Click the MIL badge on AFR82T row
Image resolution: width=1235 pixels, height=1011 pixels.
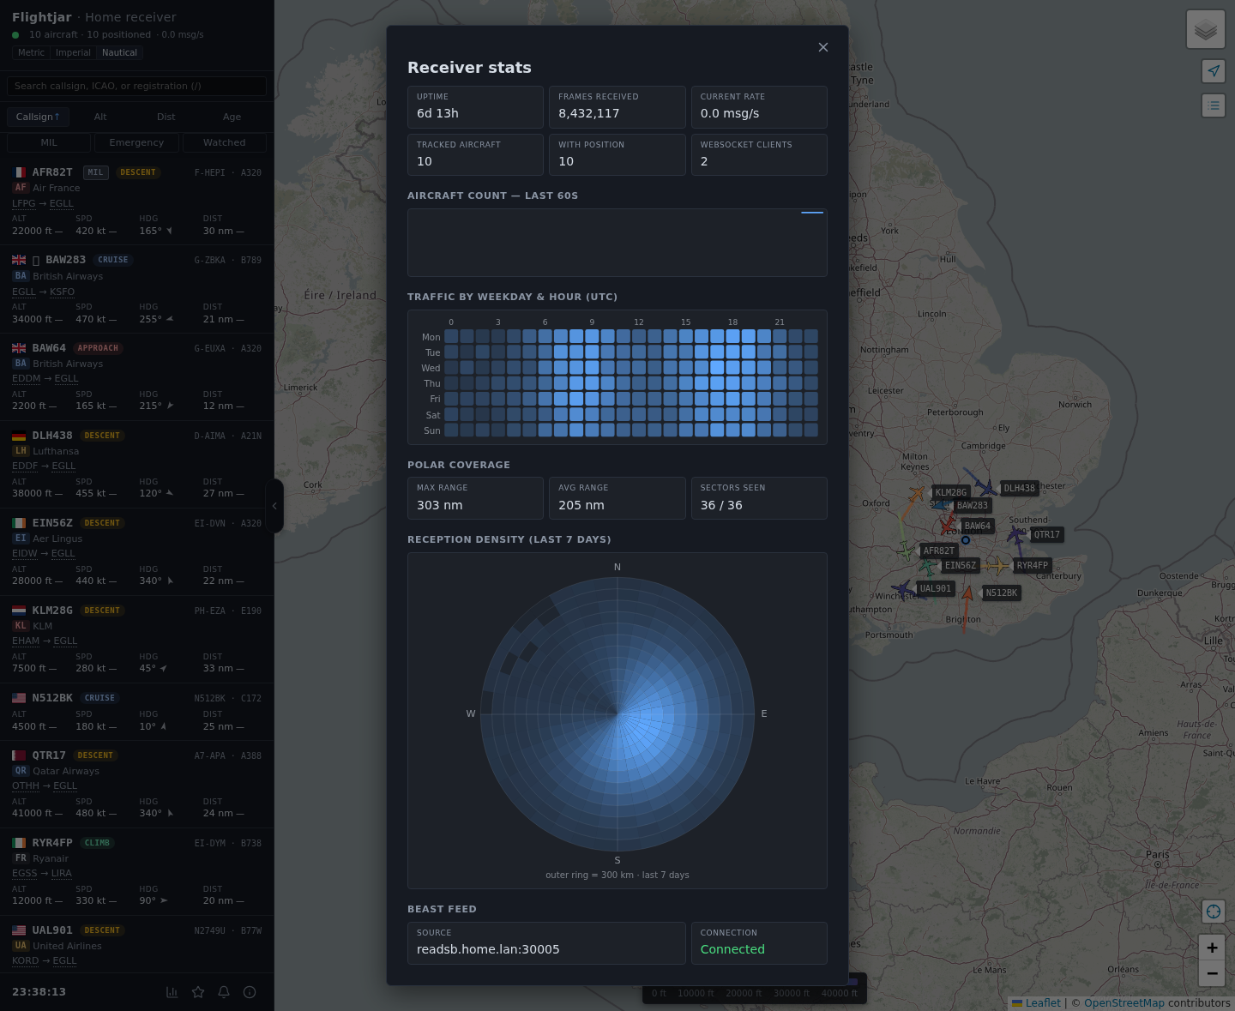point(95,172)
